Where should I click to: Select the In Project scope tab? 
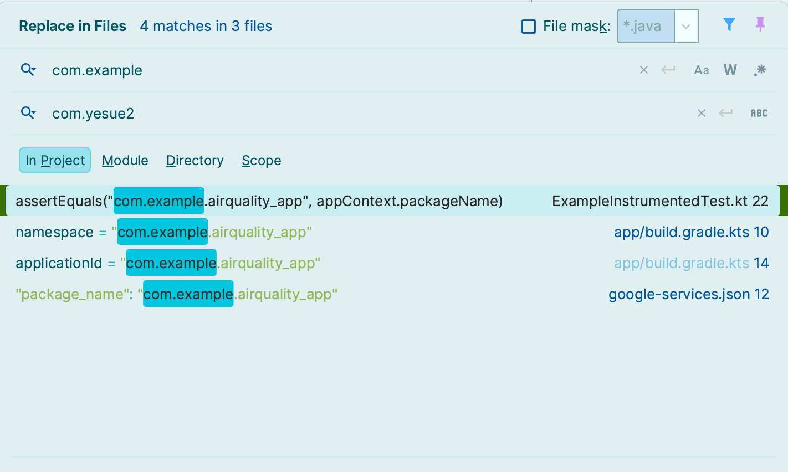(55, 160)
